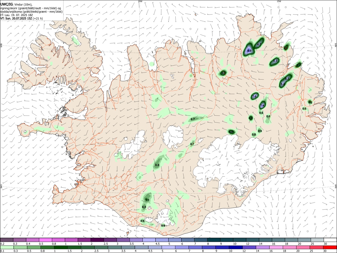This screenshot has height=253, width=337.
Task: Click the red 30 swatch in lower legend row
Action: coord(330,247)
